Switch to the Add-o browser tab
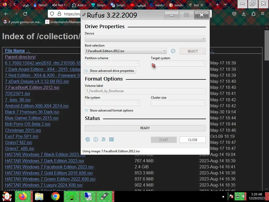The height and width of the screenshot is (202, 269). 79,5
